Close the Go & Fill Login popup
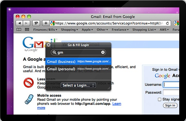 pos(48,45)
